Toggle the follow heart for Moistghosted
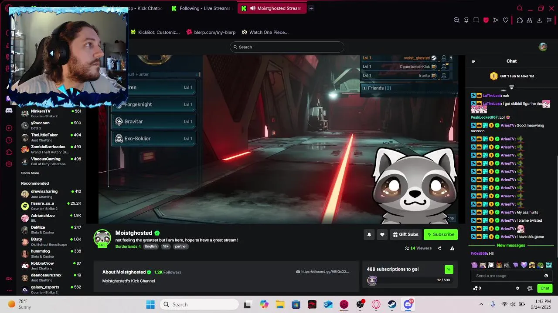 pyautogui.click(x=382, y=234)
